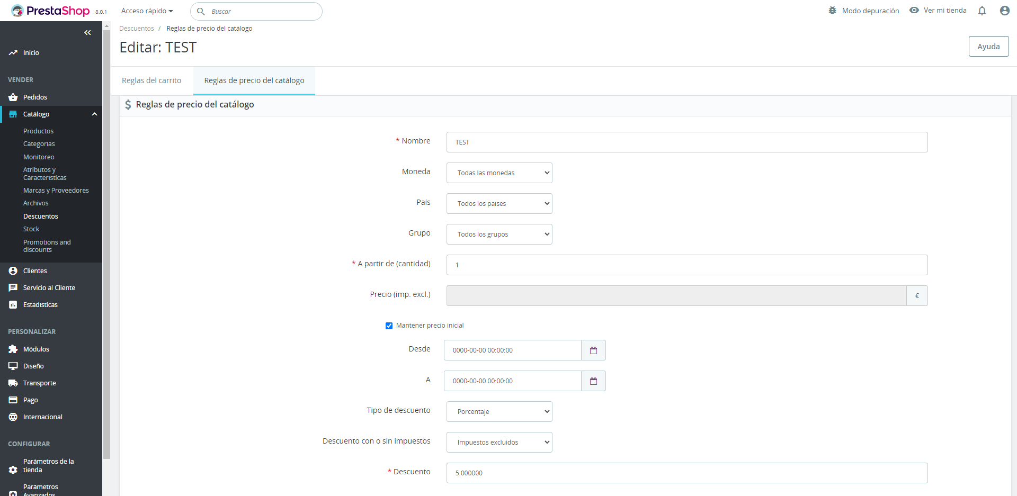The width and height of the screenshot is (1017, 496).
Task: Switch to Reglas del carrito tab
Action: click(x=151, y=80)
